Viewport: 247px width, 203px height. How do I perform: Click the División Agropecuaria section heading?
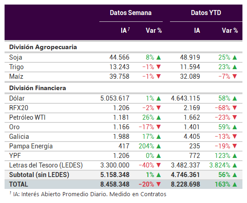(43, 47)
